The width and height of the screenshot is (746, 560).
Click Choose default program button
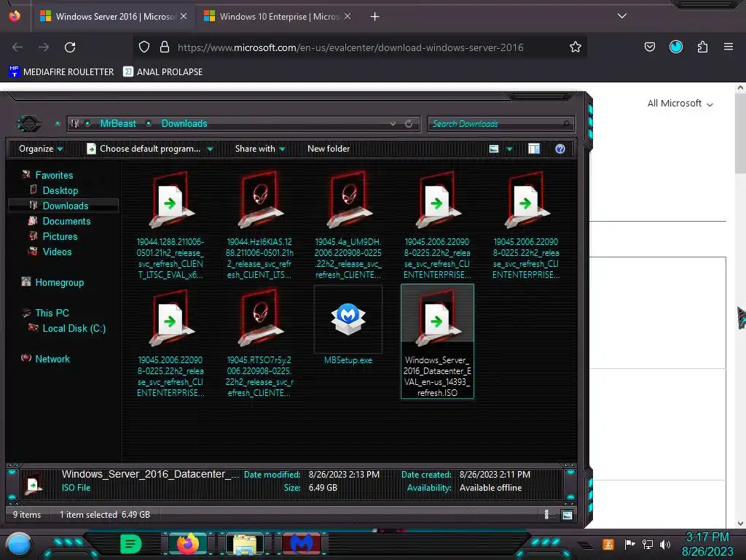(x=144, y=149)
